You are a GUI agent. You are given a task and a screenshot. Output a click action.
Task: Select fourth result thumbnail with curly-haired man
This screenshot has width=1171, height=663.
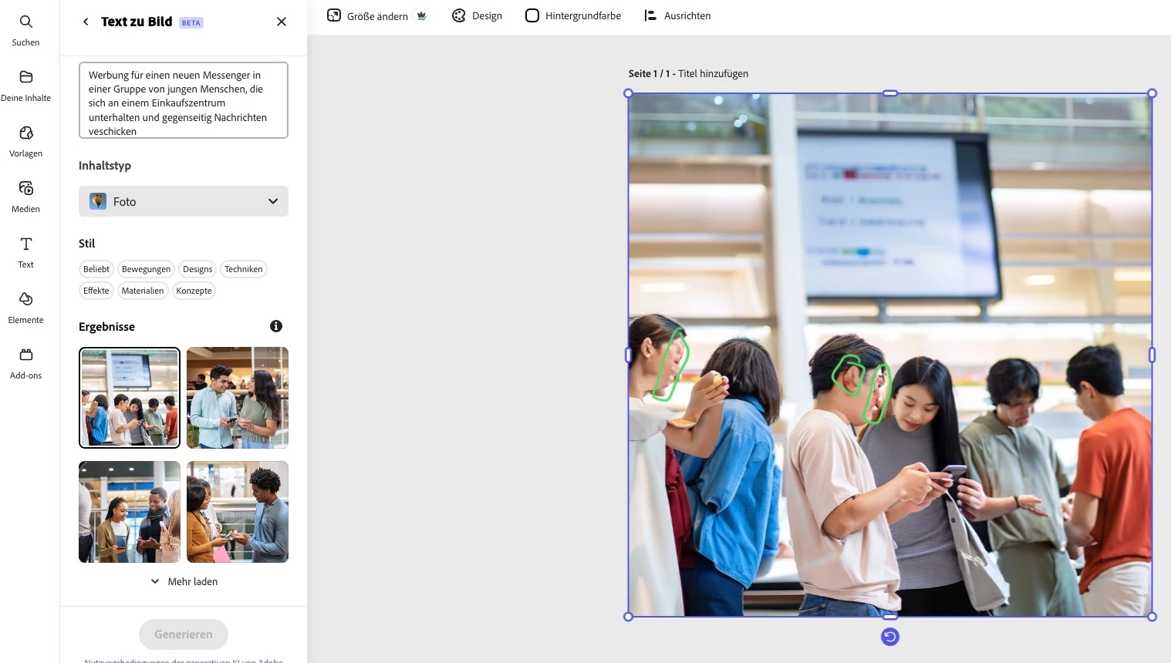click(x=238, y=512)
